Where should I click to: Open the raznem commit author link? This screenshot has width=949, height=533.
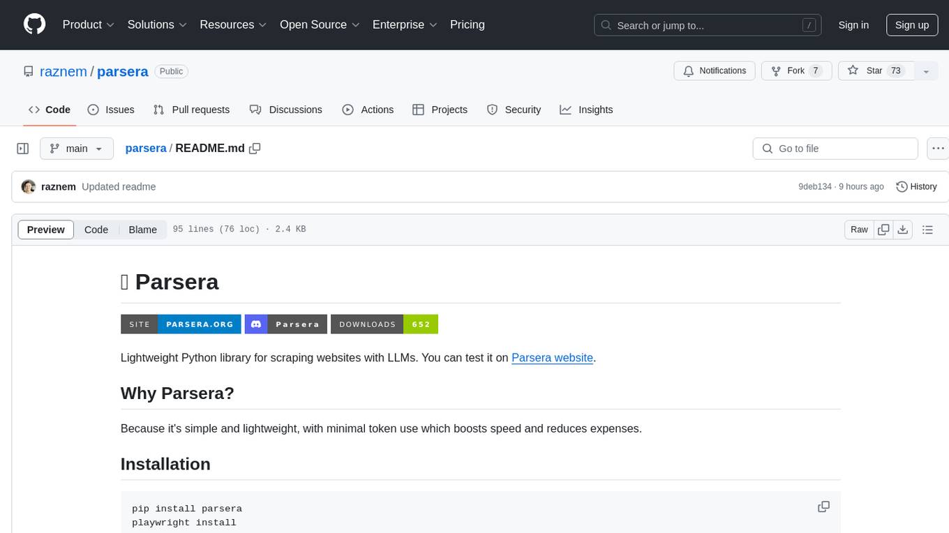click(59, 187)
